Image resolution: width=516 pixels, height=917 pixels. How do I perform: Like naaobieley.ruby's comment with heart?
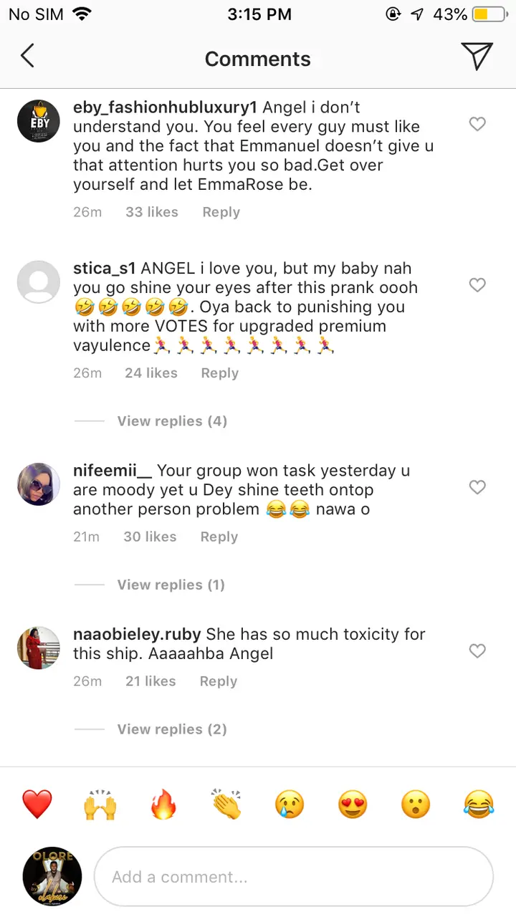(x=477, y=651)
